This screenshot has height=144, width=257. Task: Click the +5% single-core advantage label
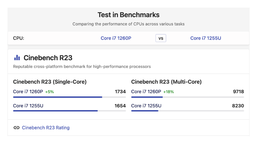(49, 92)
